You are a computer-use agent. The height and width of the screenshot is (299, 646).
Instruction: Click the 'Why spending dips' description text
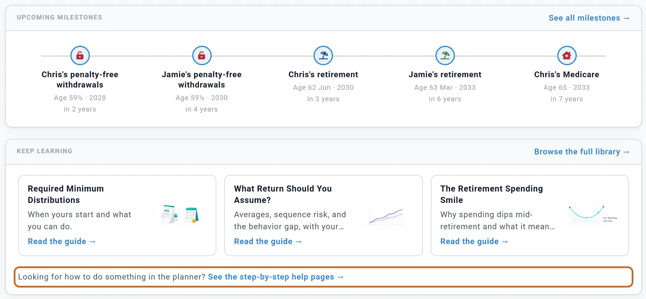[x=497, y=220]
